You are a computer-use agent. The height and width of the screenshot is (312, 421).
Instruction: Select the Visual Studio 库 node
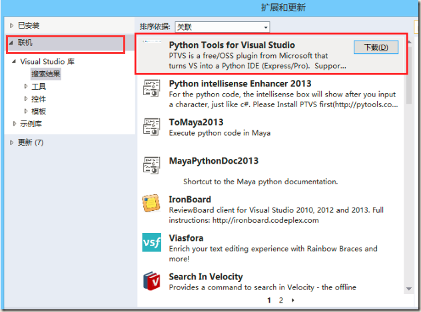pyautogui.click(x=47, y=62)
